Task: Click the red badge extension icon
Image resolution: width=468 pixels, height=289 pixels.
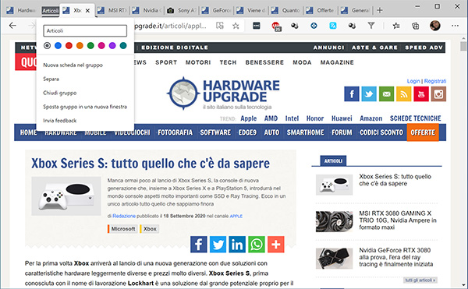Action: (276, 26)
